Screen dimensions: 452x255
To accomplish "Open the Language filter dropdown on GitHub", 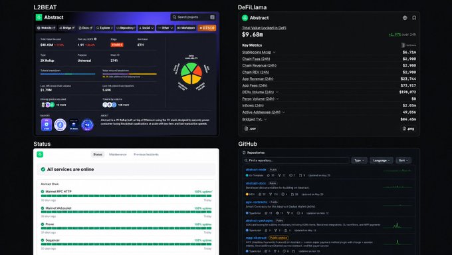I will click(x=382, y=160).
